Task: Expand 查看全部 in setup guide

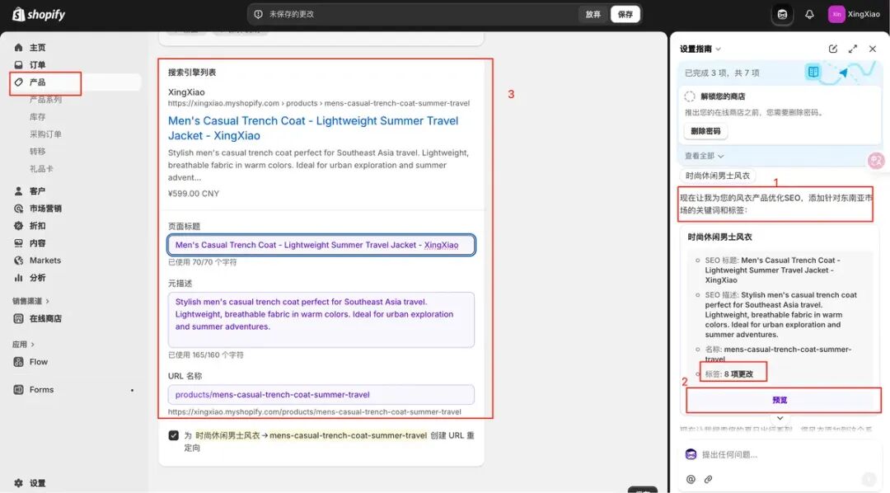Action: tap(704, 156)
